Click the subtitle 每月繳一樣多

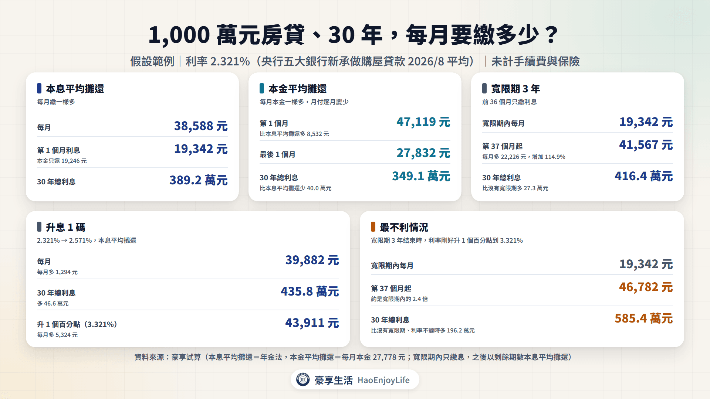click(x=56, y=102)
